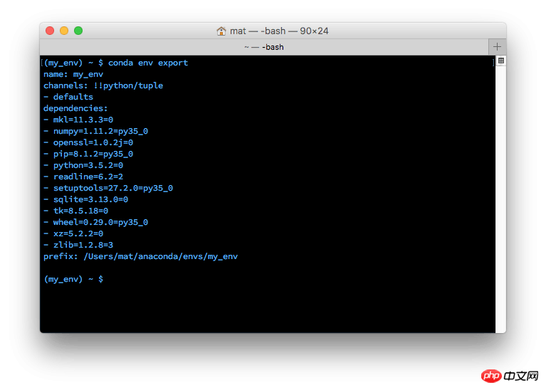546x390 pixels.
Task: Click the window title "mat — -bash — 90×24"
Action: click(279, 31)
